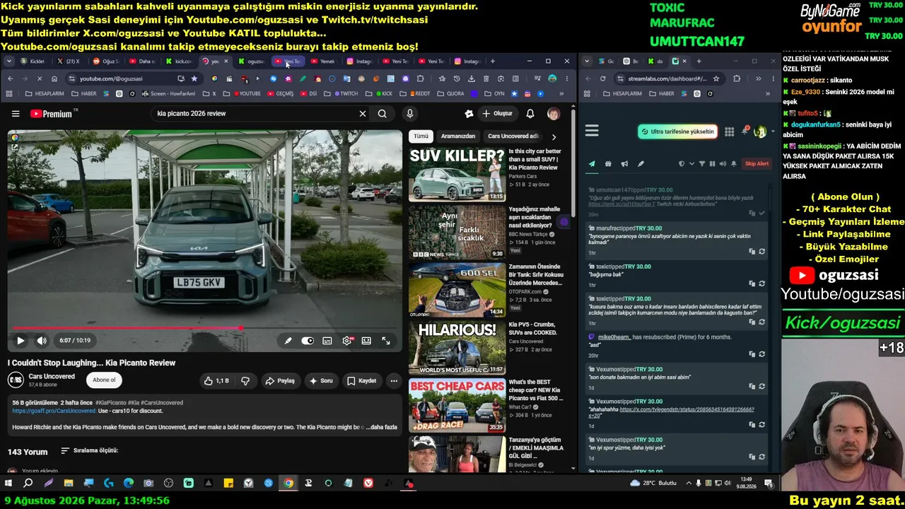Switch to the '(21) X' browser tab
This screenshot has width=905, height=509.
point(69,62)
